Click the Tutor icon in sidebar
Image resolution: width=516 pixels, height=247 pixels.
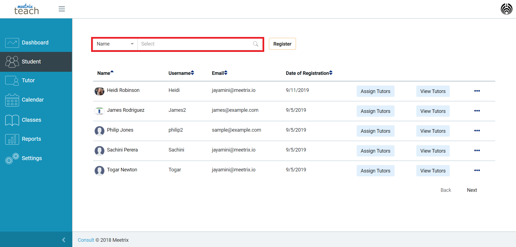coord(12,81)
